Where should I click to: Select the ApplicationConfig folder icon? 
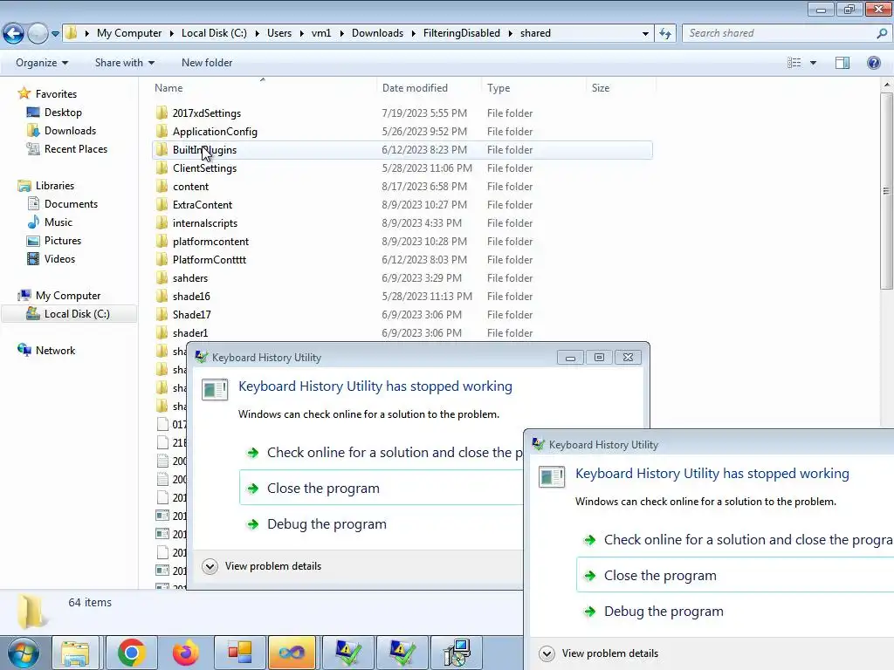162,131
